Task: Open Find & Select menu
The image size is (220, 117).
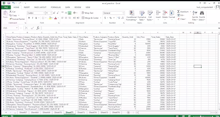Action: click(x=202, y=16)
